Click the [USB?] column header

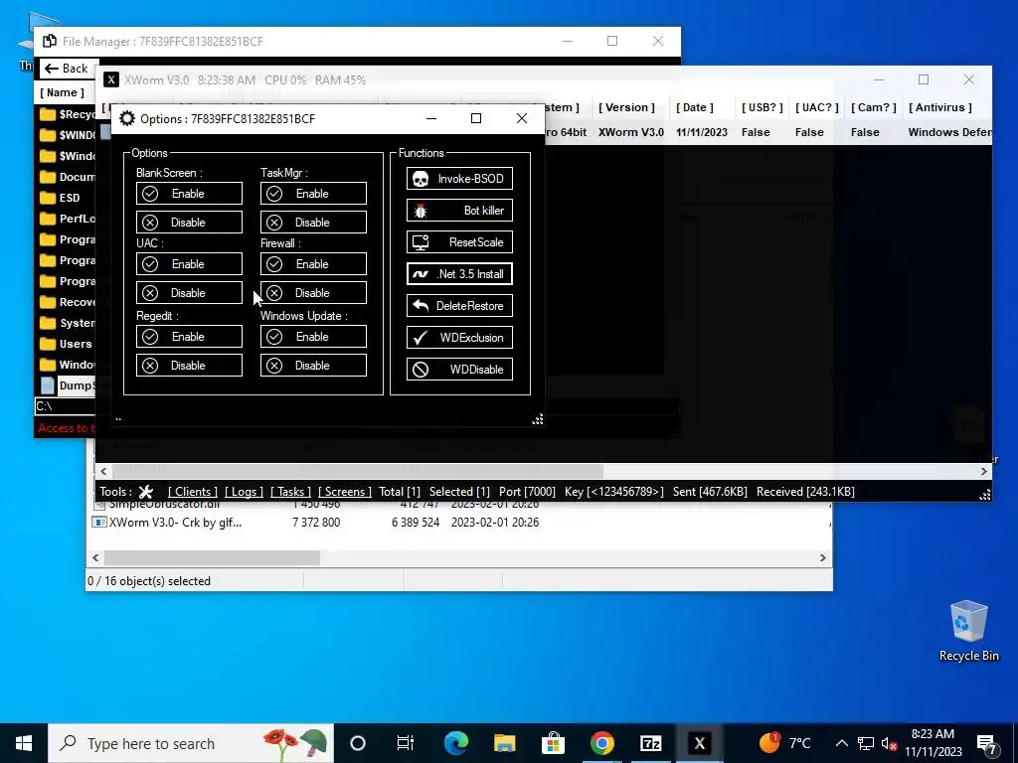[762, 107]
